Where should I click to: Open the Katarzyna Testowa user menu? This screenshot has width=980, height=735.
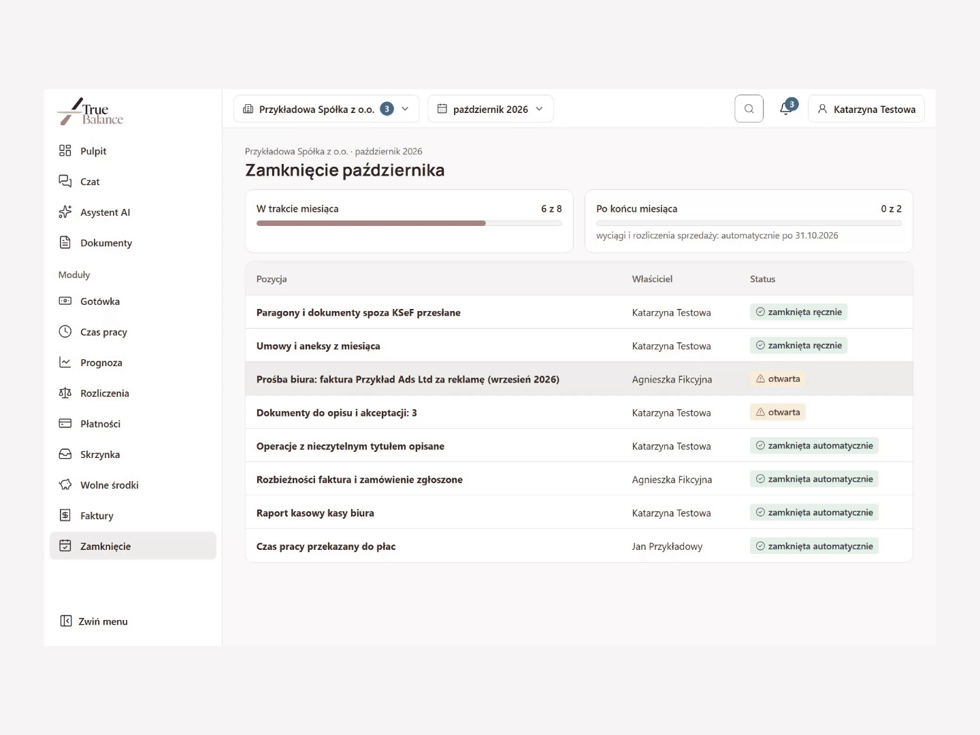(866, 109)
